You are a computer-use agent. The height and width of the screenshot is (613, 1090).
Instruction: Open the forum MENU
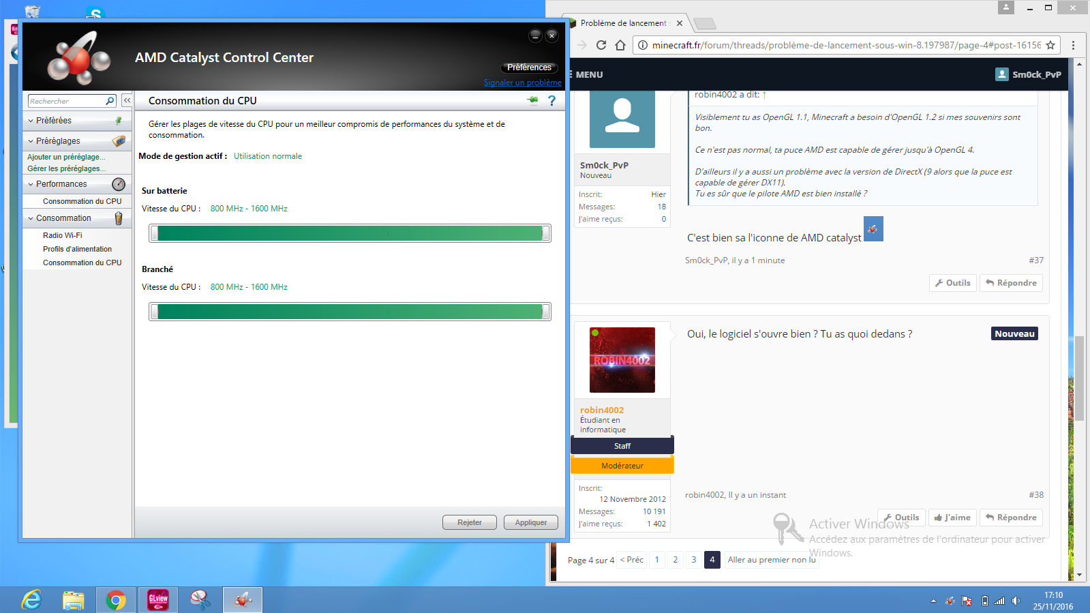[587, 75]
